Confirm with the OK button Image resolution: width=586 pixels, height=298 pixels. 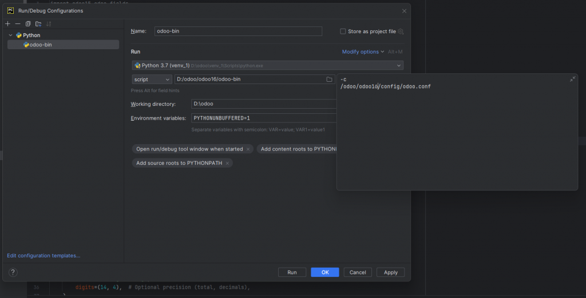click(325, 272)
